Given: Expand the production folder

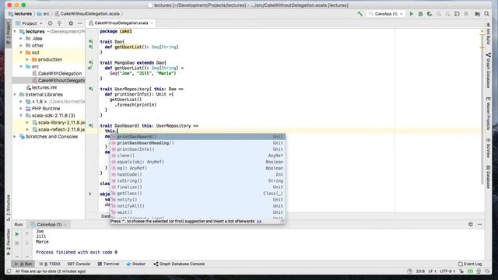Looking at the screenshot, I should pyautogui.click(x=27, y=59).
